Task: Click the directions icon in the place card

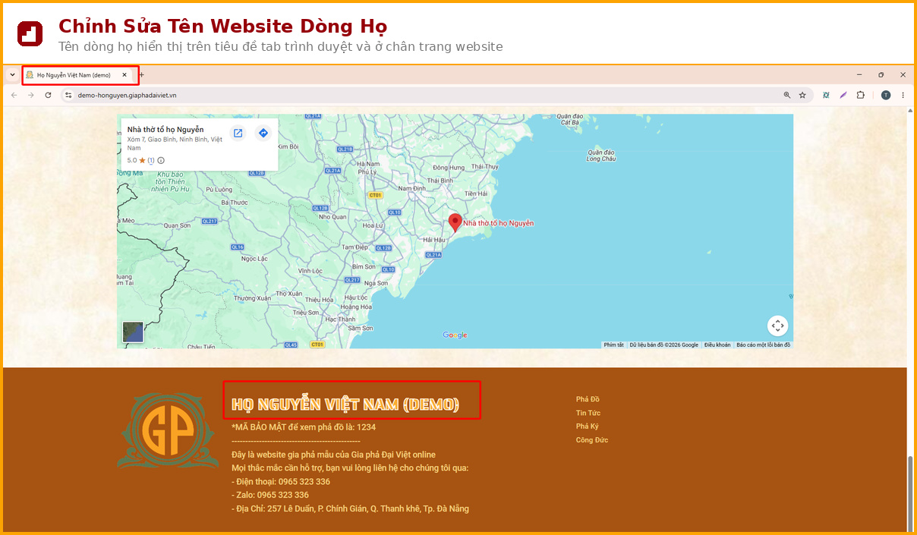Action: (x=263, y=133)
